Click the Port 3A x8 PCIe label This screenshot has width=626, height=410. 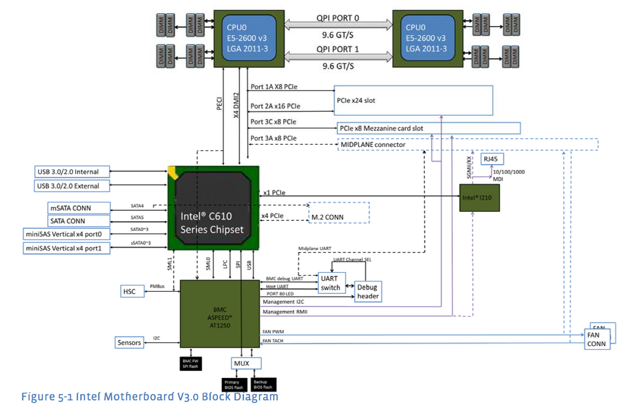tap(274, 138)
